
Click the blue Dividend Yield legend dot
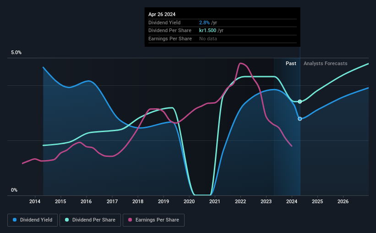coord(15,220)
